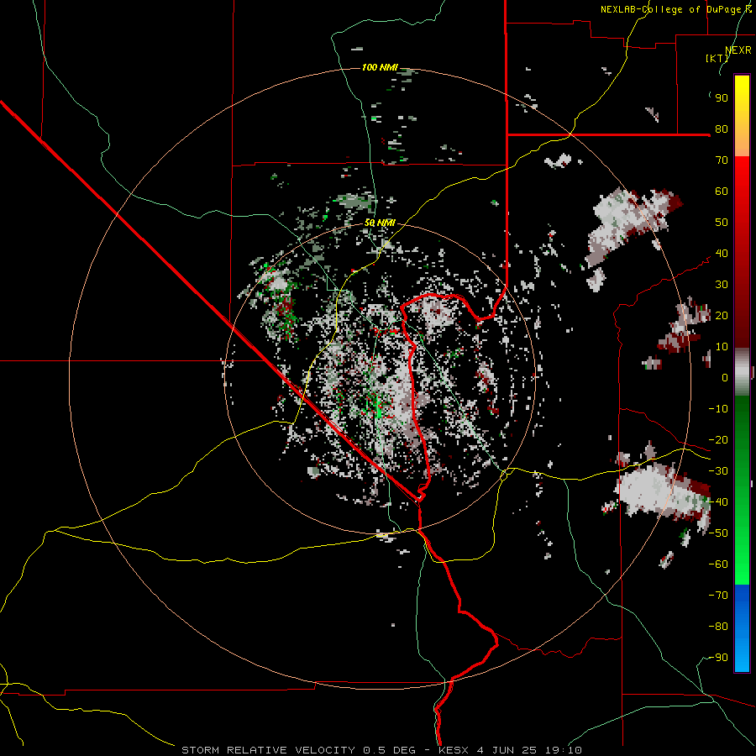Click the 90 value on the velocity scale
The image size is (756, 756).
(x=722, y=98)
